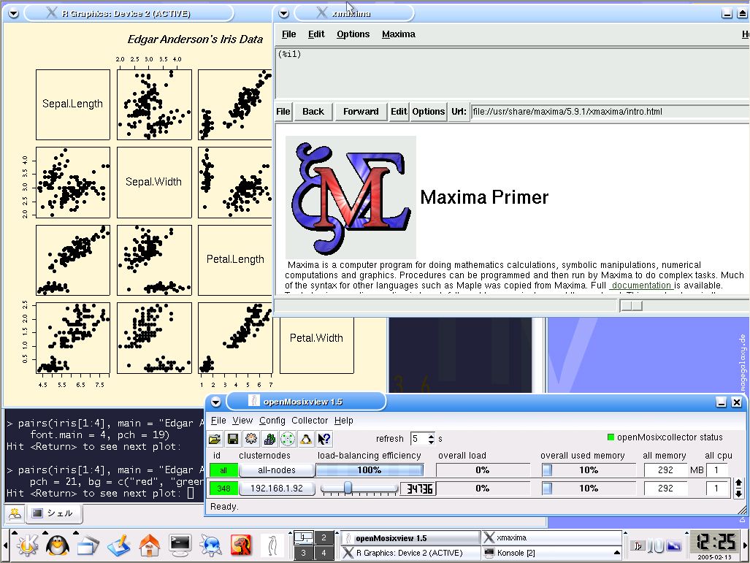Launch the pencil editor icon in the panel
The image size is (750, 563).
[118, 545]
